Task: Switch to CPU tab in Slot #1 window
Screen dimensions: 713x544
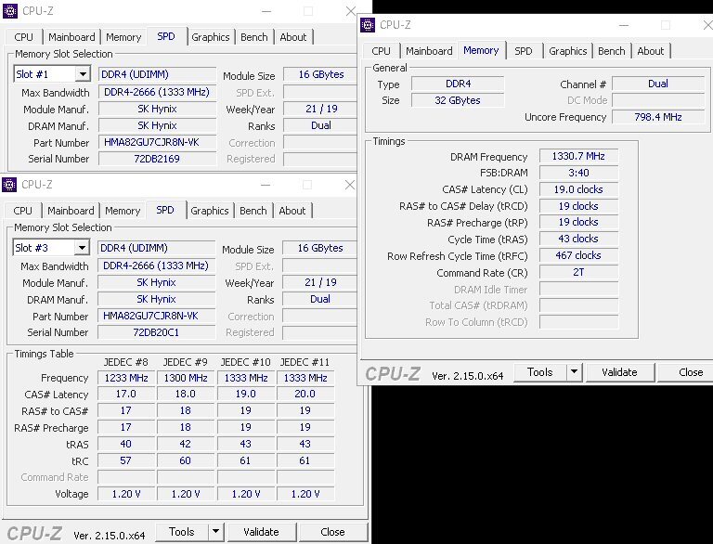Action: point(23,37)
